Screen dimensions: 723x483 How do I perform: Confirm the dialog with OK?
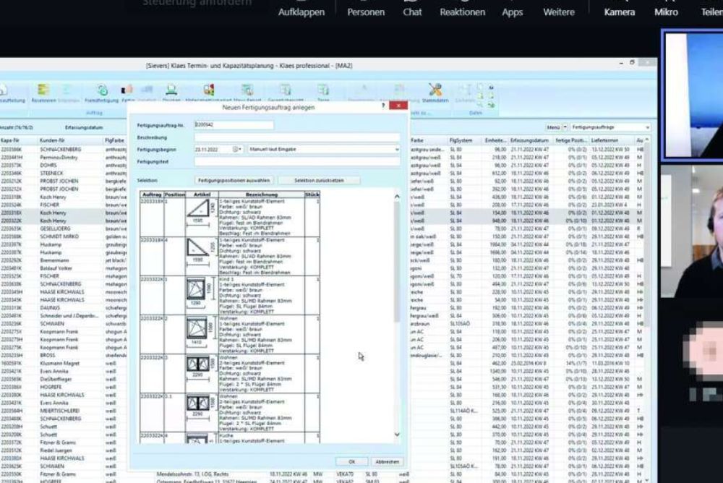352,461
